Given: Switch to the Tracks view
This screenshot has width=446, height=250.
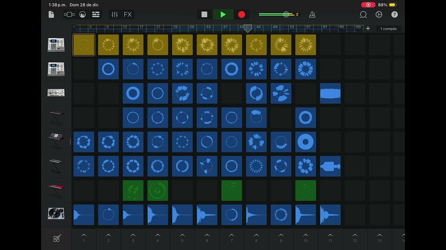Looking at the screenshot, I should pos(96,14).
